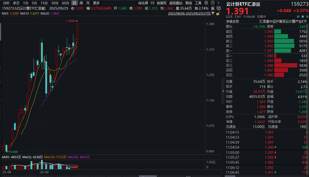Screen dimensions: 309x177
Task: Switch chart to 60分 period
Action: pos(66,3)
